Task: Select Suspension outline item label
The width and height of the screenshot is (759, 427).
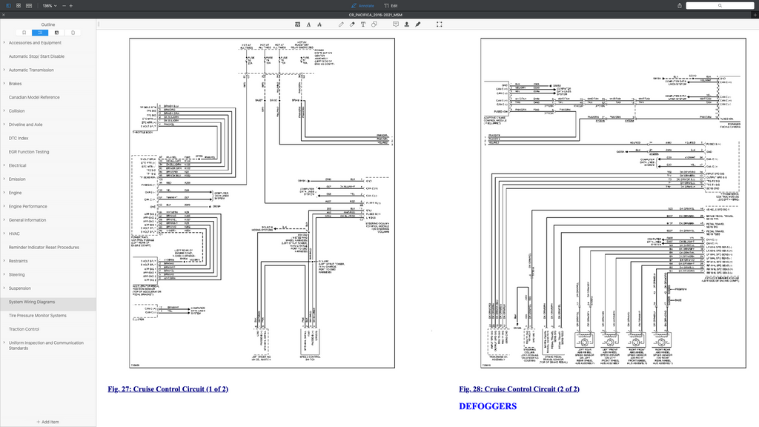Action: [x=19, y=288]
